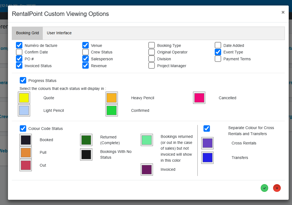
Task: Open the Cross Rentals purple swatch
Action: tap(208, 143)
